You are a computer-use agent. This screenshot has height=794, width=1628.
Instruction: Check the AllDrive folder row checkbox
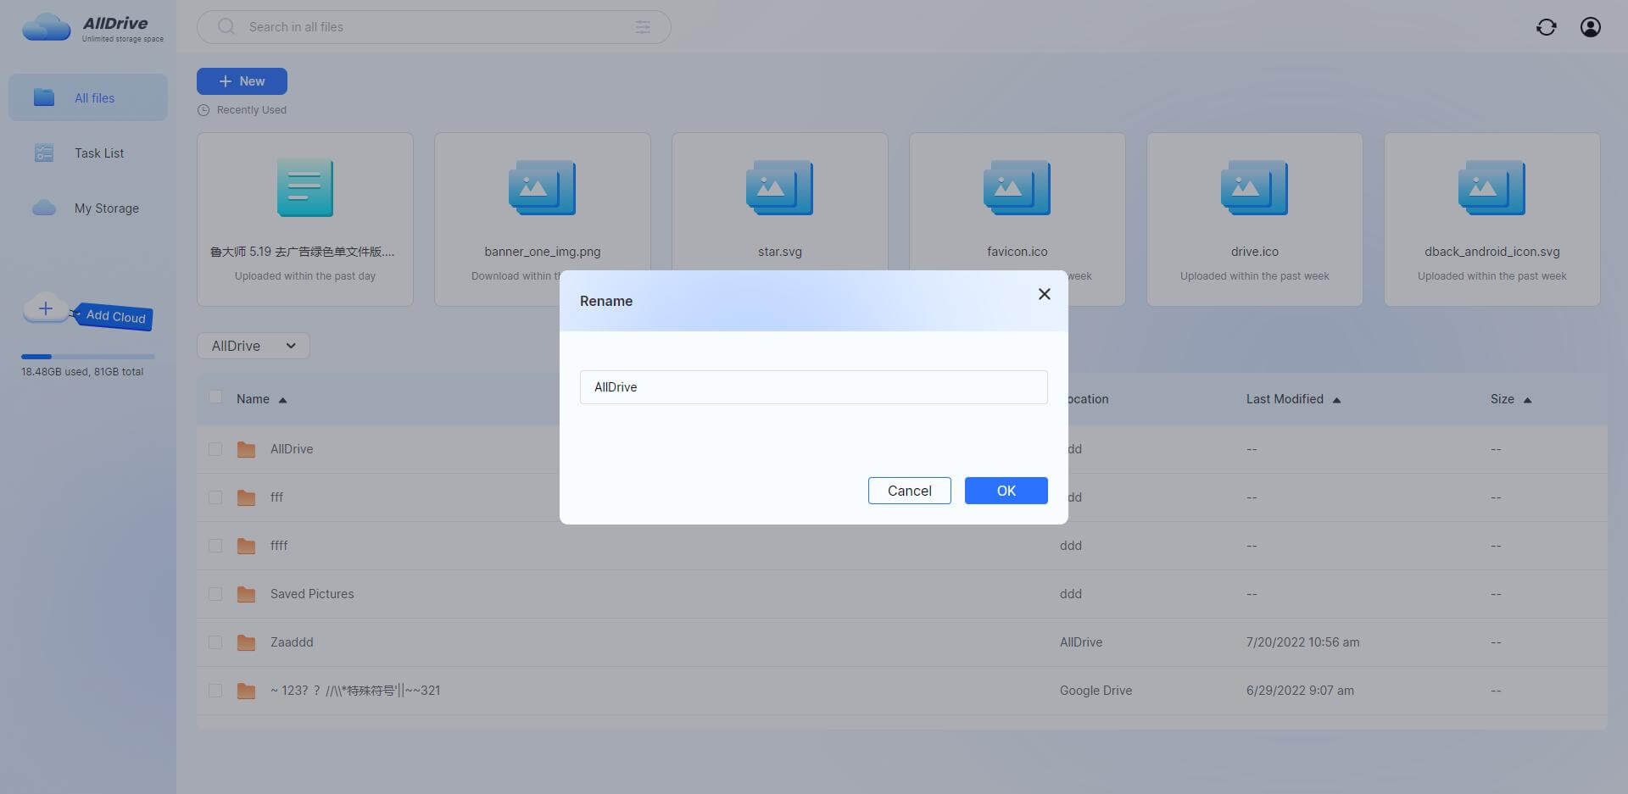(215, 449)
